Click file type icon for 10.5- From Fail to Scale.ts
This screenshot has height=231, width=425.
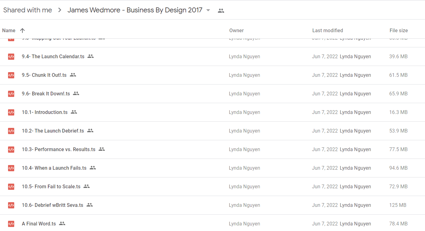(x=11, y=186)
